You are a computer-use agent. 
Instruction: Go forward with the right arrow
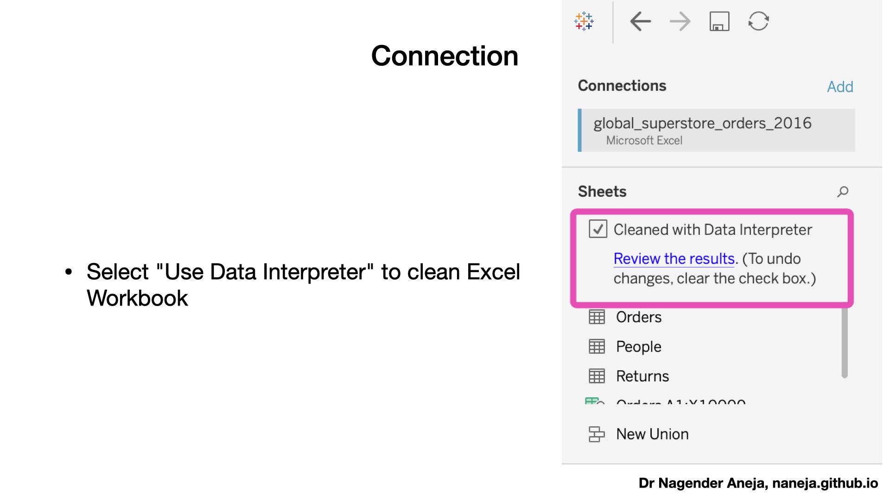click(680, 21)
